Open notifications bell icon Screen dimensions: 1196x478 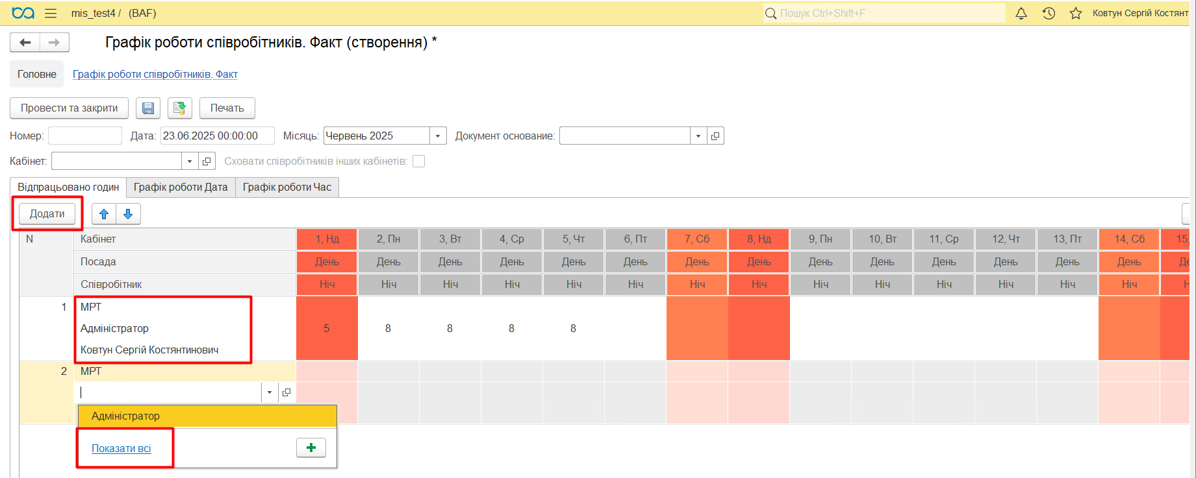tap(1021, 14)
